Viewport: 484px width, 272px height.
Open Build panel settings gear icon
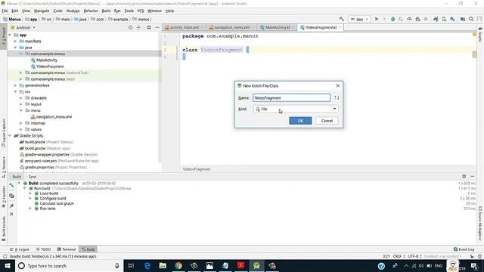(464, 176)
